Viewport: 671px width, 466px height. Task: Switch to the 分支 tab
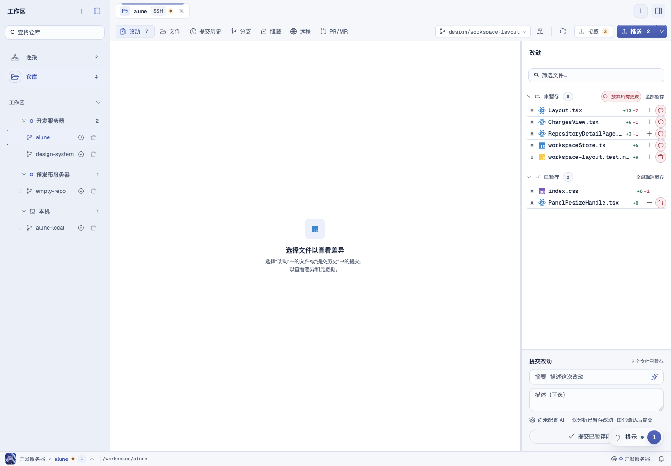click(241, 32)
